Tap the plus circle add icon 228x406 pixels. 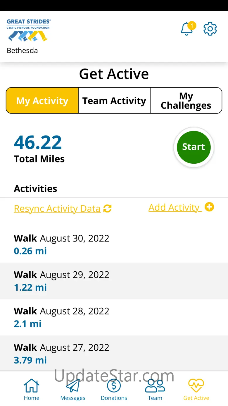click(209, 207)
